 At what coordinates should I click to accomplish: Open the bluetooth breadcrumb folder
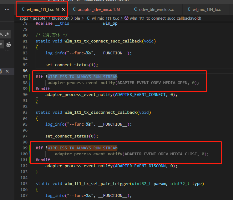tap(61, 18)
